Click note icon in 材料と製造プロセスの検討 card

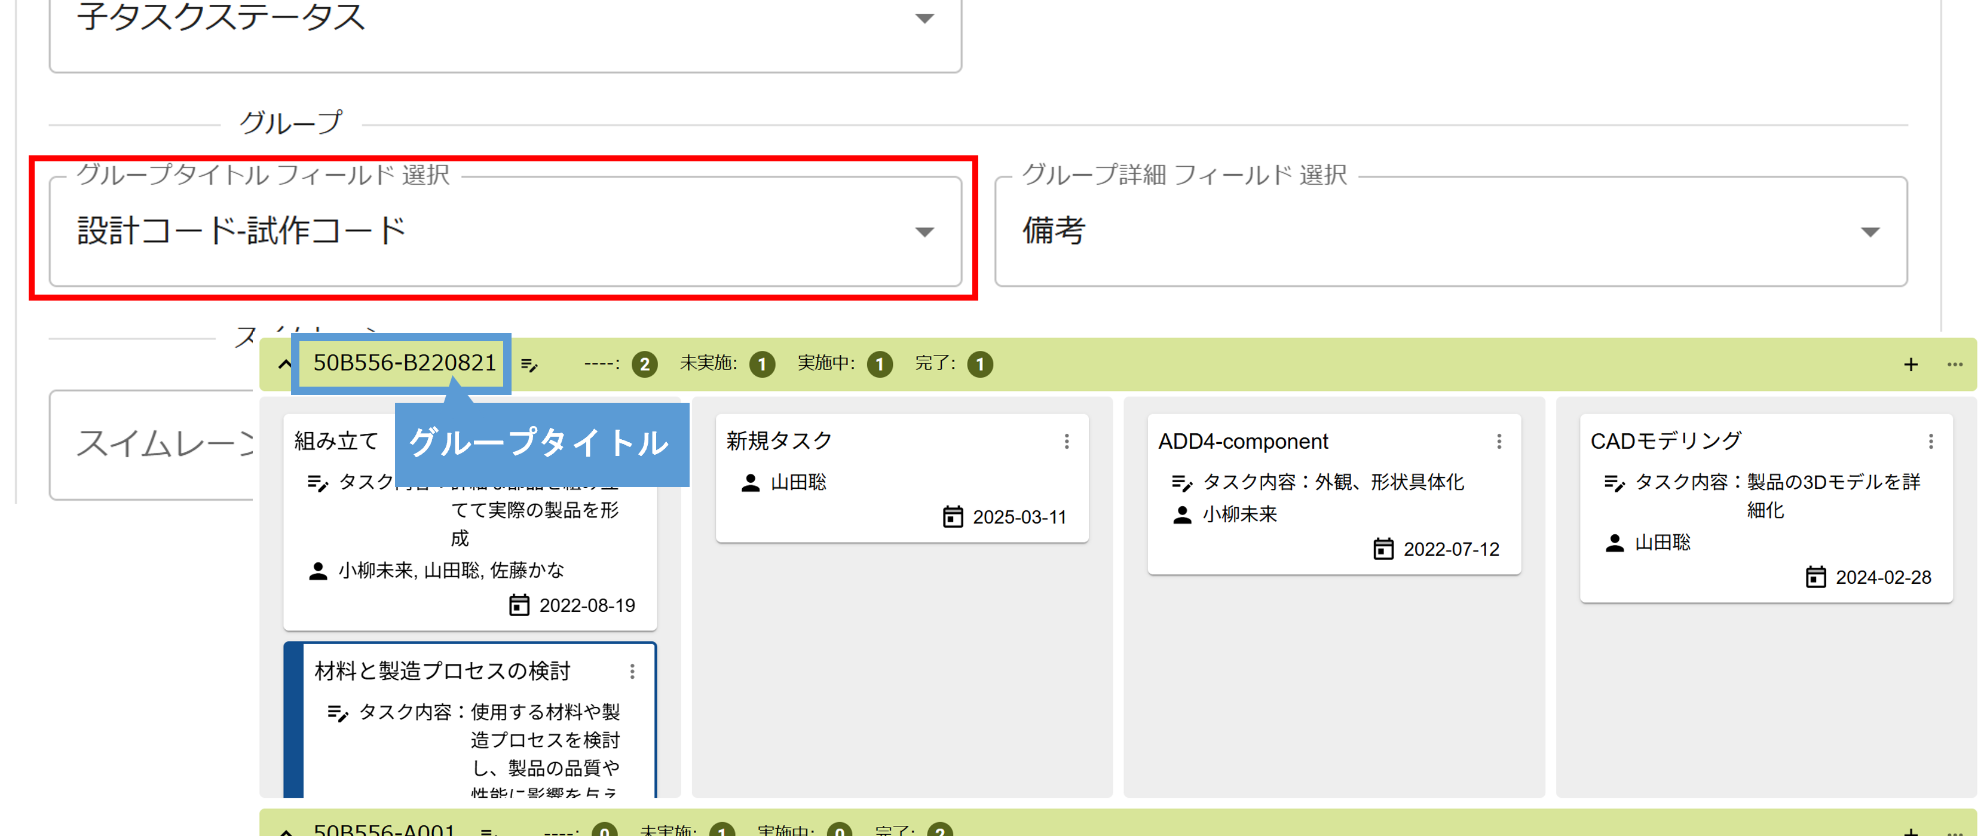tap(338, 713)
